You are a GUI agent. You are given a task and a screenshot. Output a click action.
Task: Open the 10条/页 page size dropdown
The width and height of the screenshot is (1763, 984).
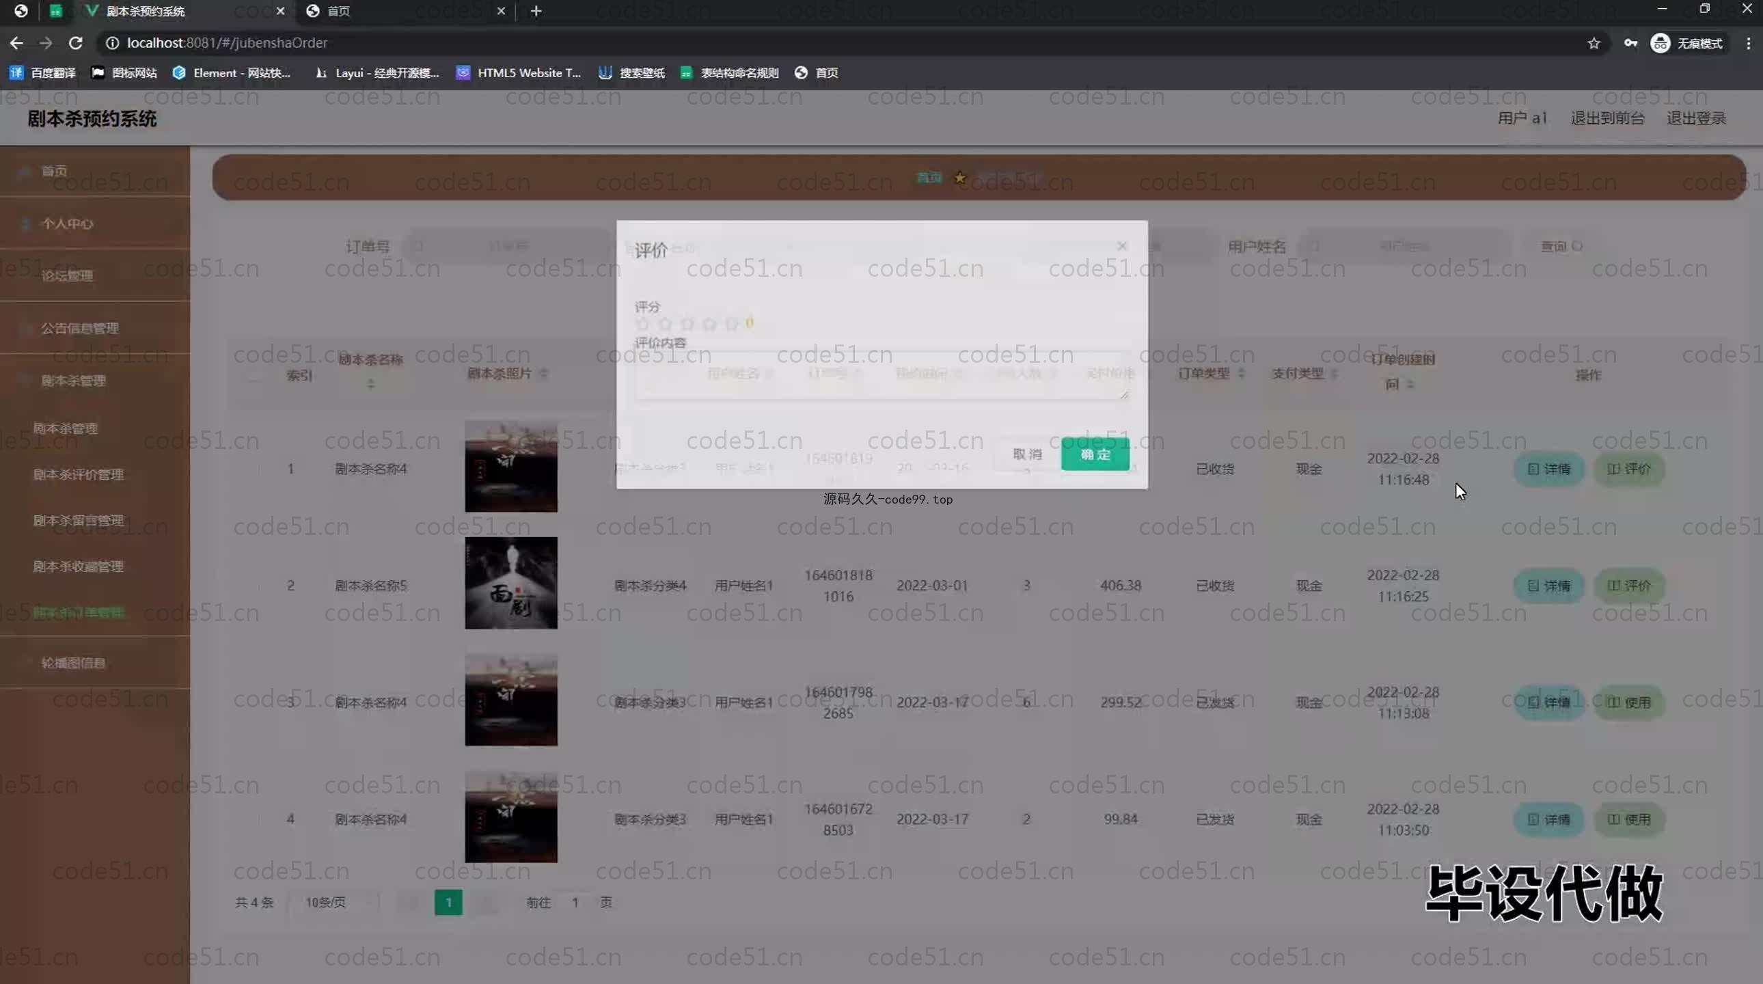pos(333,903)
